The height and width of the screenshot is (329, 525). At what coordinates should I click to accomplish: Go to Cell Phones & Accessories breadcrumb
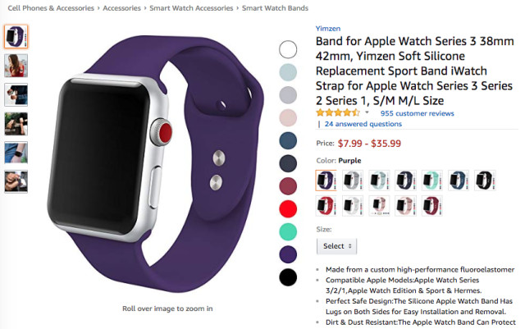51,8
